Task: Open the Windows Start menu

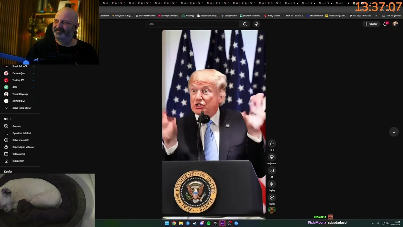Action: click(x=167, y=223)
